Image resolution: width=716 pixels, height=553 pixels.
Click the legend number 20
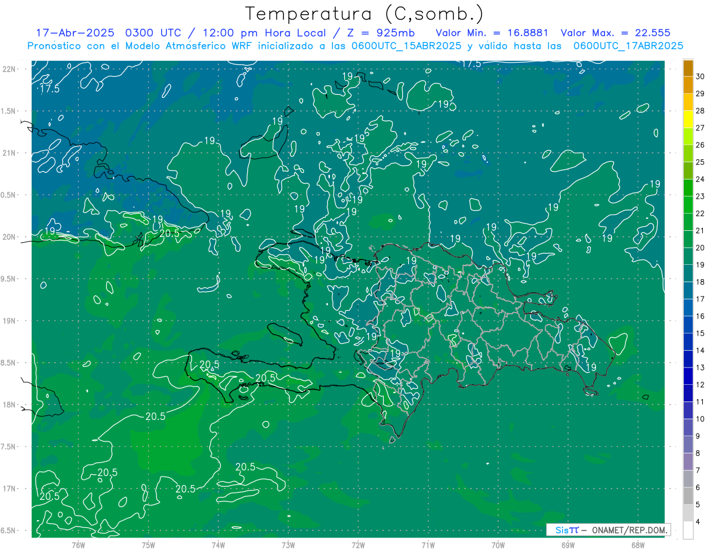pos(700,248)
